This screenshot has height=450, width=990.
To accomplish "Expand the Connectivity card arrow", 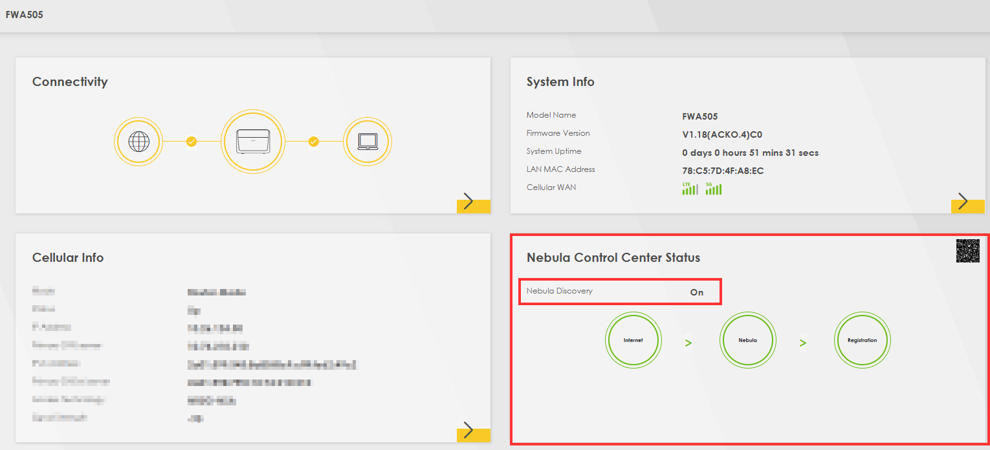I will click(x=473, y=202).
